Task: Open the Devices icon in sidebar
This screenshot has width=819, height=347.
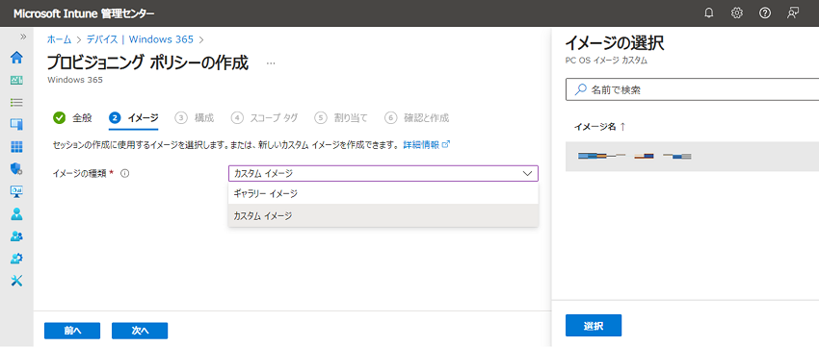Action: click(16, 125)
